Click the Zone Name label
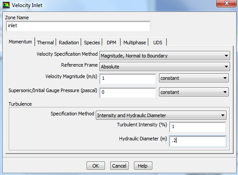The height and width of the screenshot is (175, 238). 17,18
